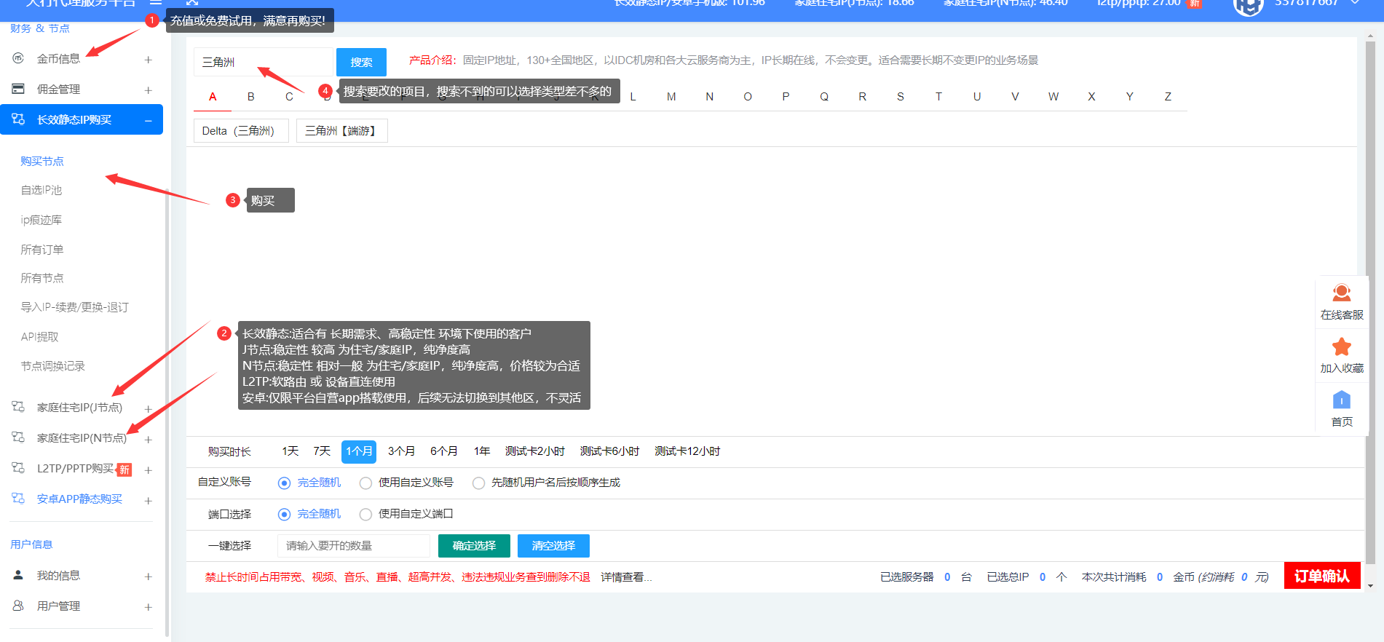Click the home page icon
The width and height of the screenshot is (1384, 642).
pyautogui.click(x=1341, y=400)
